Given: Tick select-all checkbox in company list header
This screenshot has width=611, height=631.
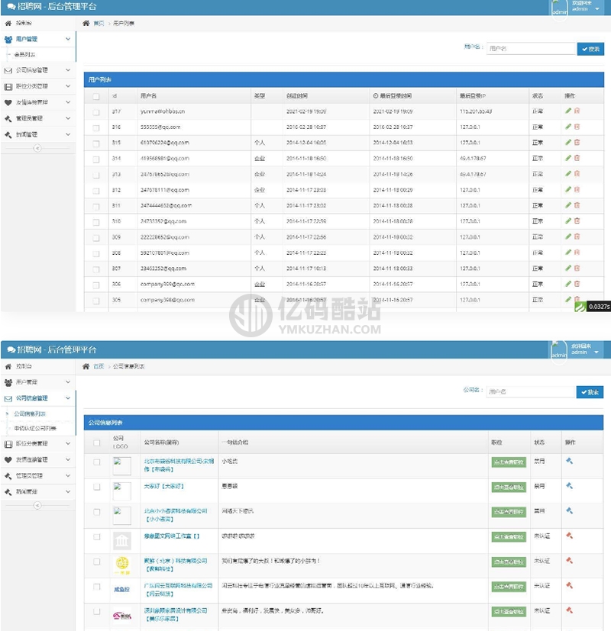Looking at the screenshot, I should [x=97, y=443].
